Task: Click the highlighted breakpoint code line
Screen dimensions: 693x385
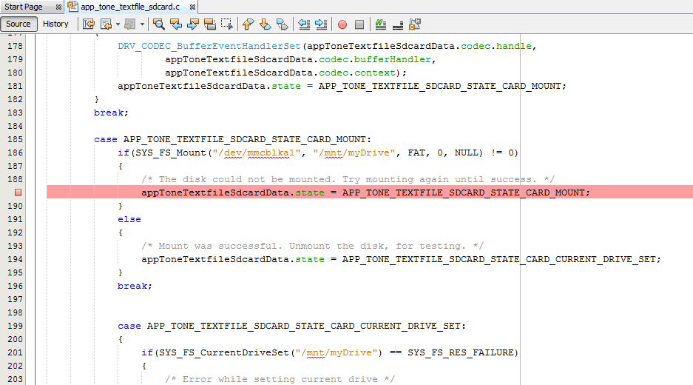Action: 370,192
